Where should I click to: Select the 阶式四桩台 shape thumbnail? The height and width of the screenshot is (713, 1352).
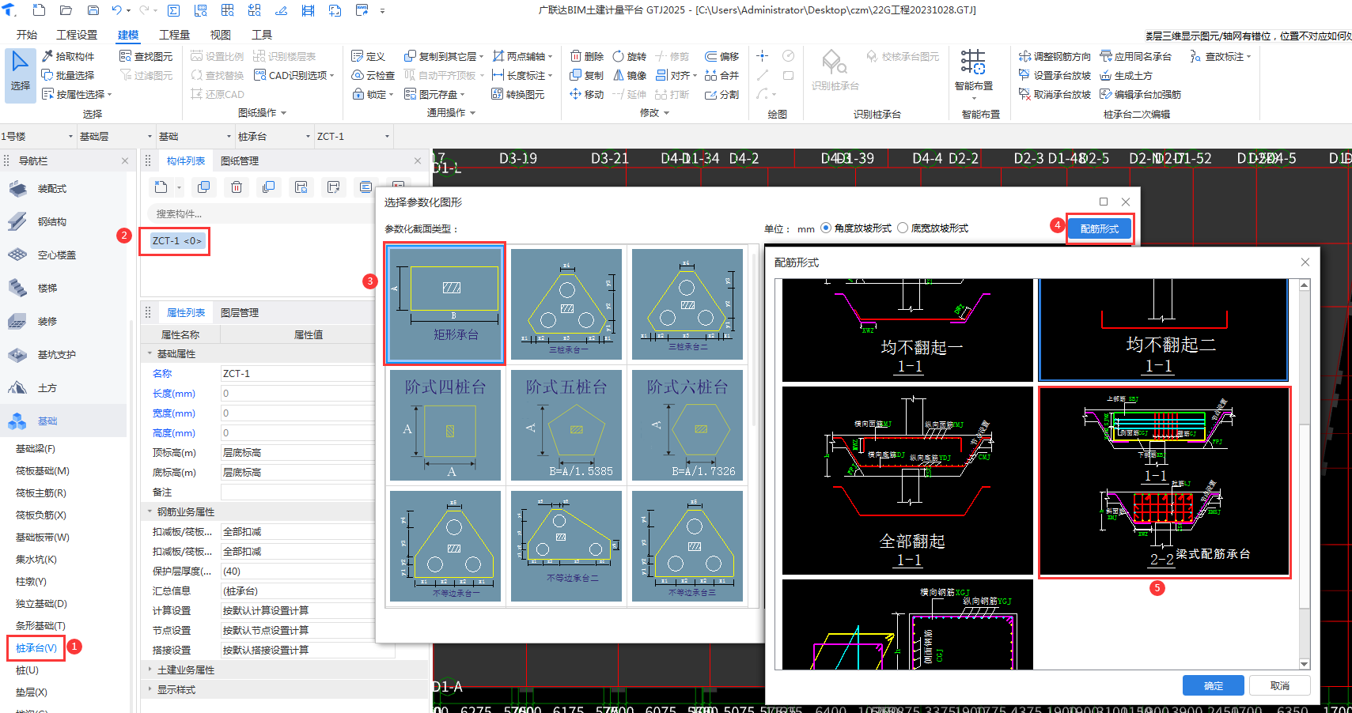(x=445, y=425)
